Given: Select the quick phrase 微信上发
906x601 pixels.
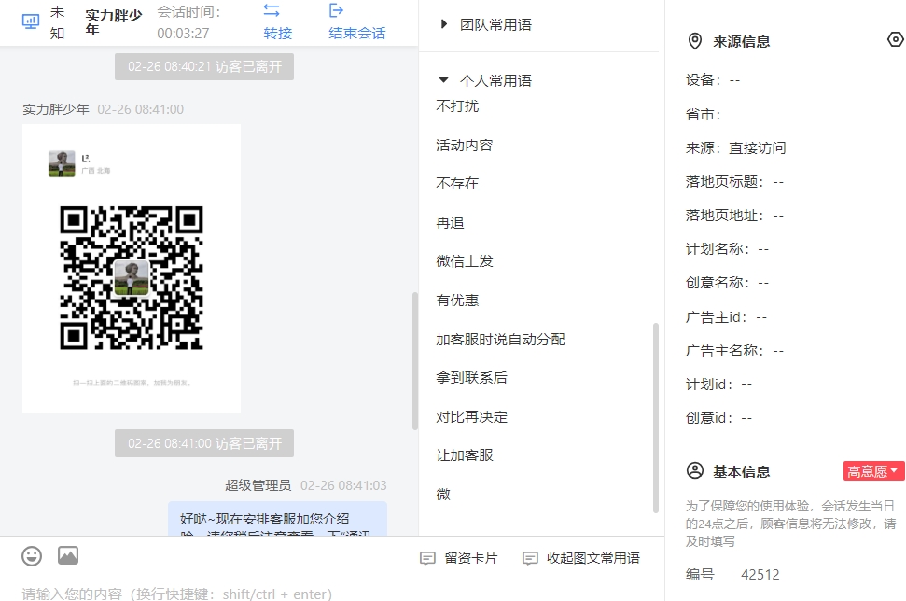Looking at the screenshot, I should [x=465, y=261].
